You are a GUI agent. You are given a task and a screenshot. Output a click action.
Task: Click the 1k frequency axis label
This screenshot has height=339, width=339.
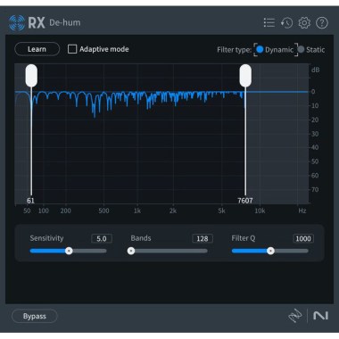point(136,211)
